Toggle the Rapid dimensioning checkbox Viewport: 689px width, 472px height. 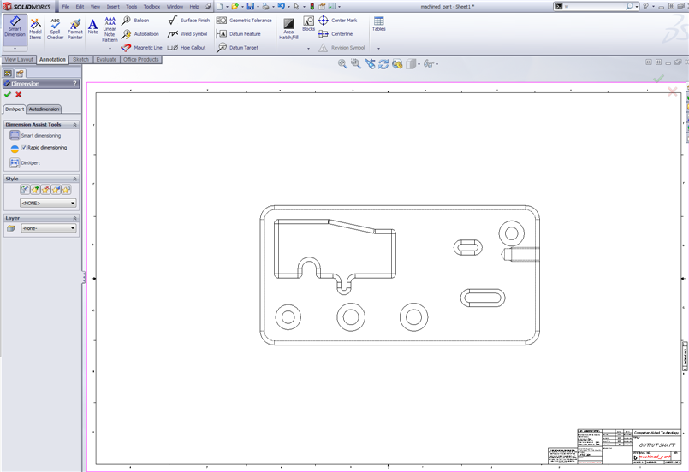[24, 148]
